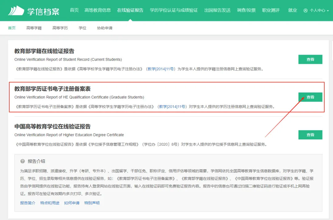Open the 首页 top navigation item

click(x=74, y=10)
